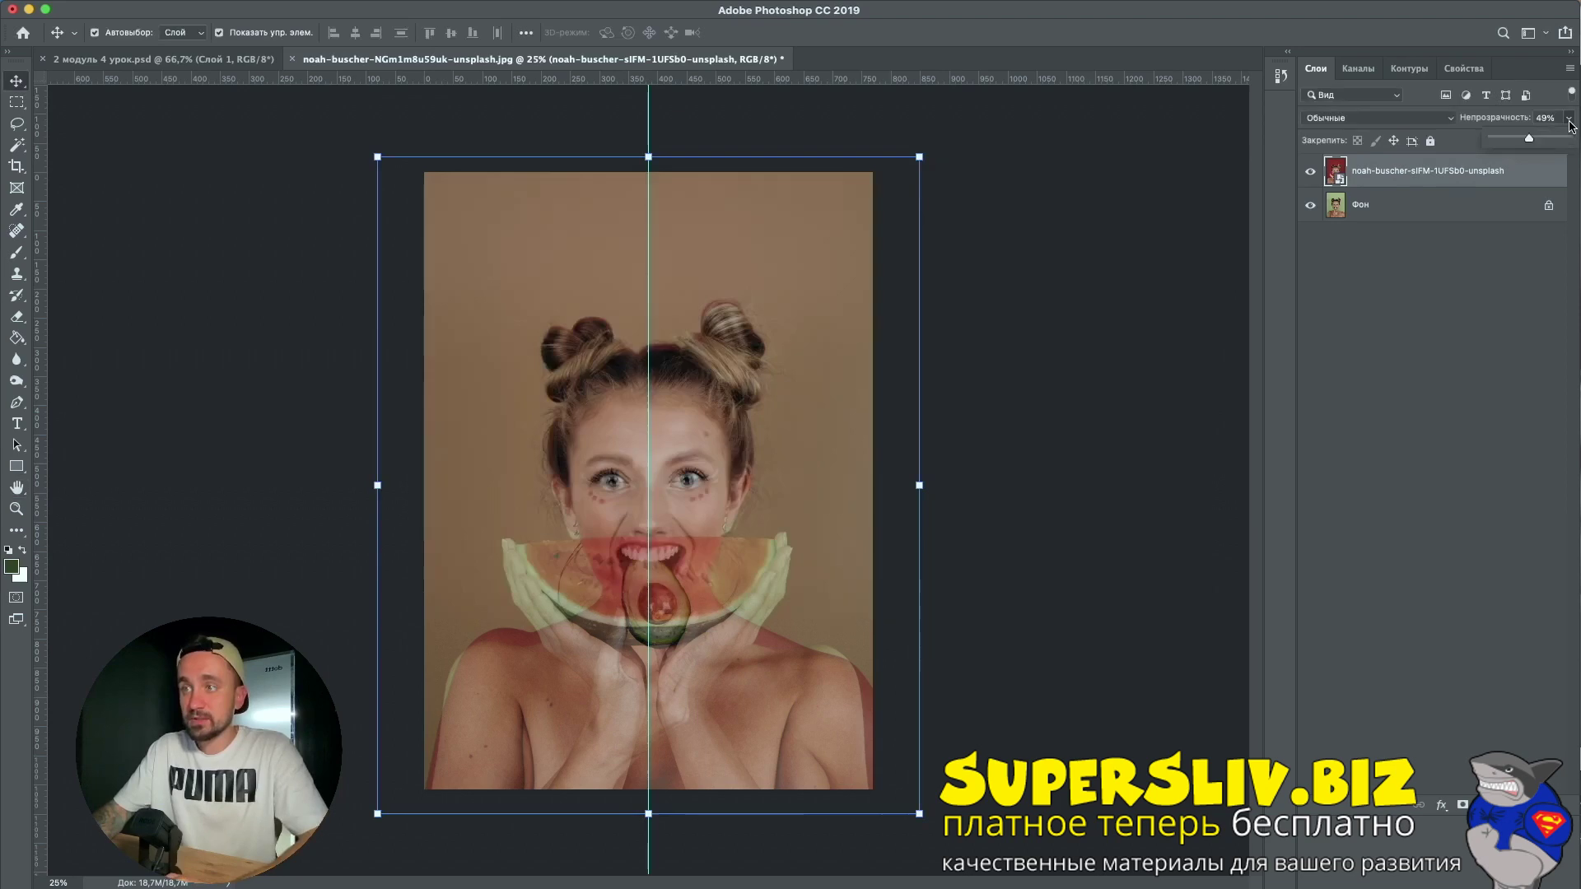Select the Pen tool

[x=16, y=402]
